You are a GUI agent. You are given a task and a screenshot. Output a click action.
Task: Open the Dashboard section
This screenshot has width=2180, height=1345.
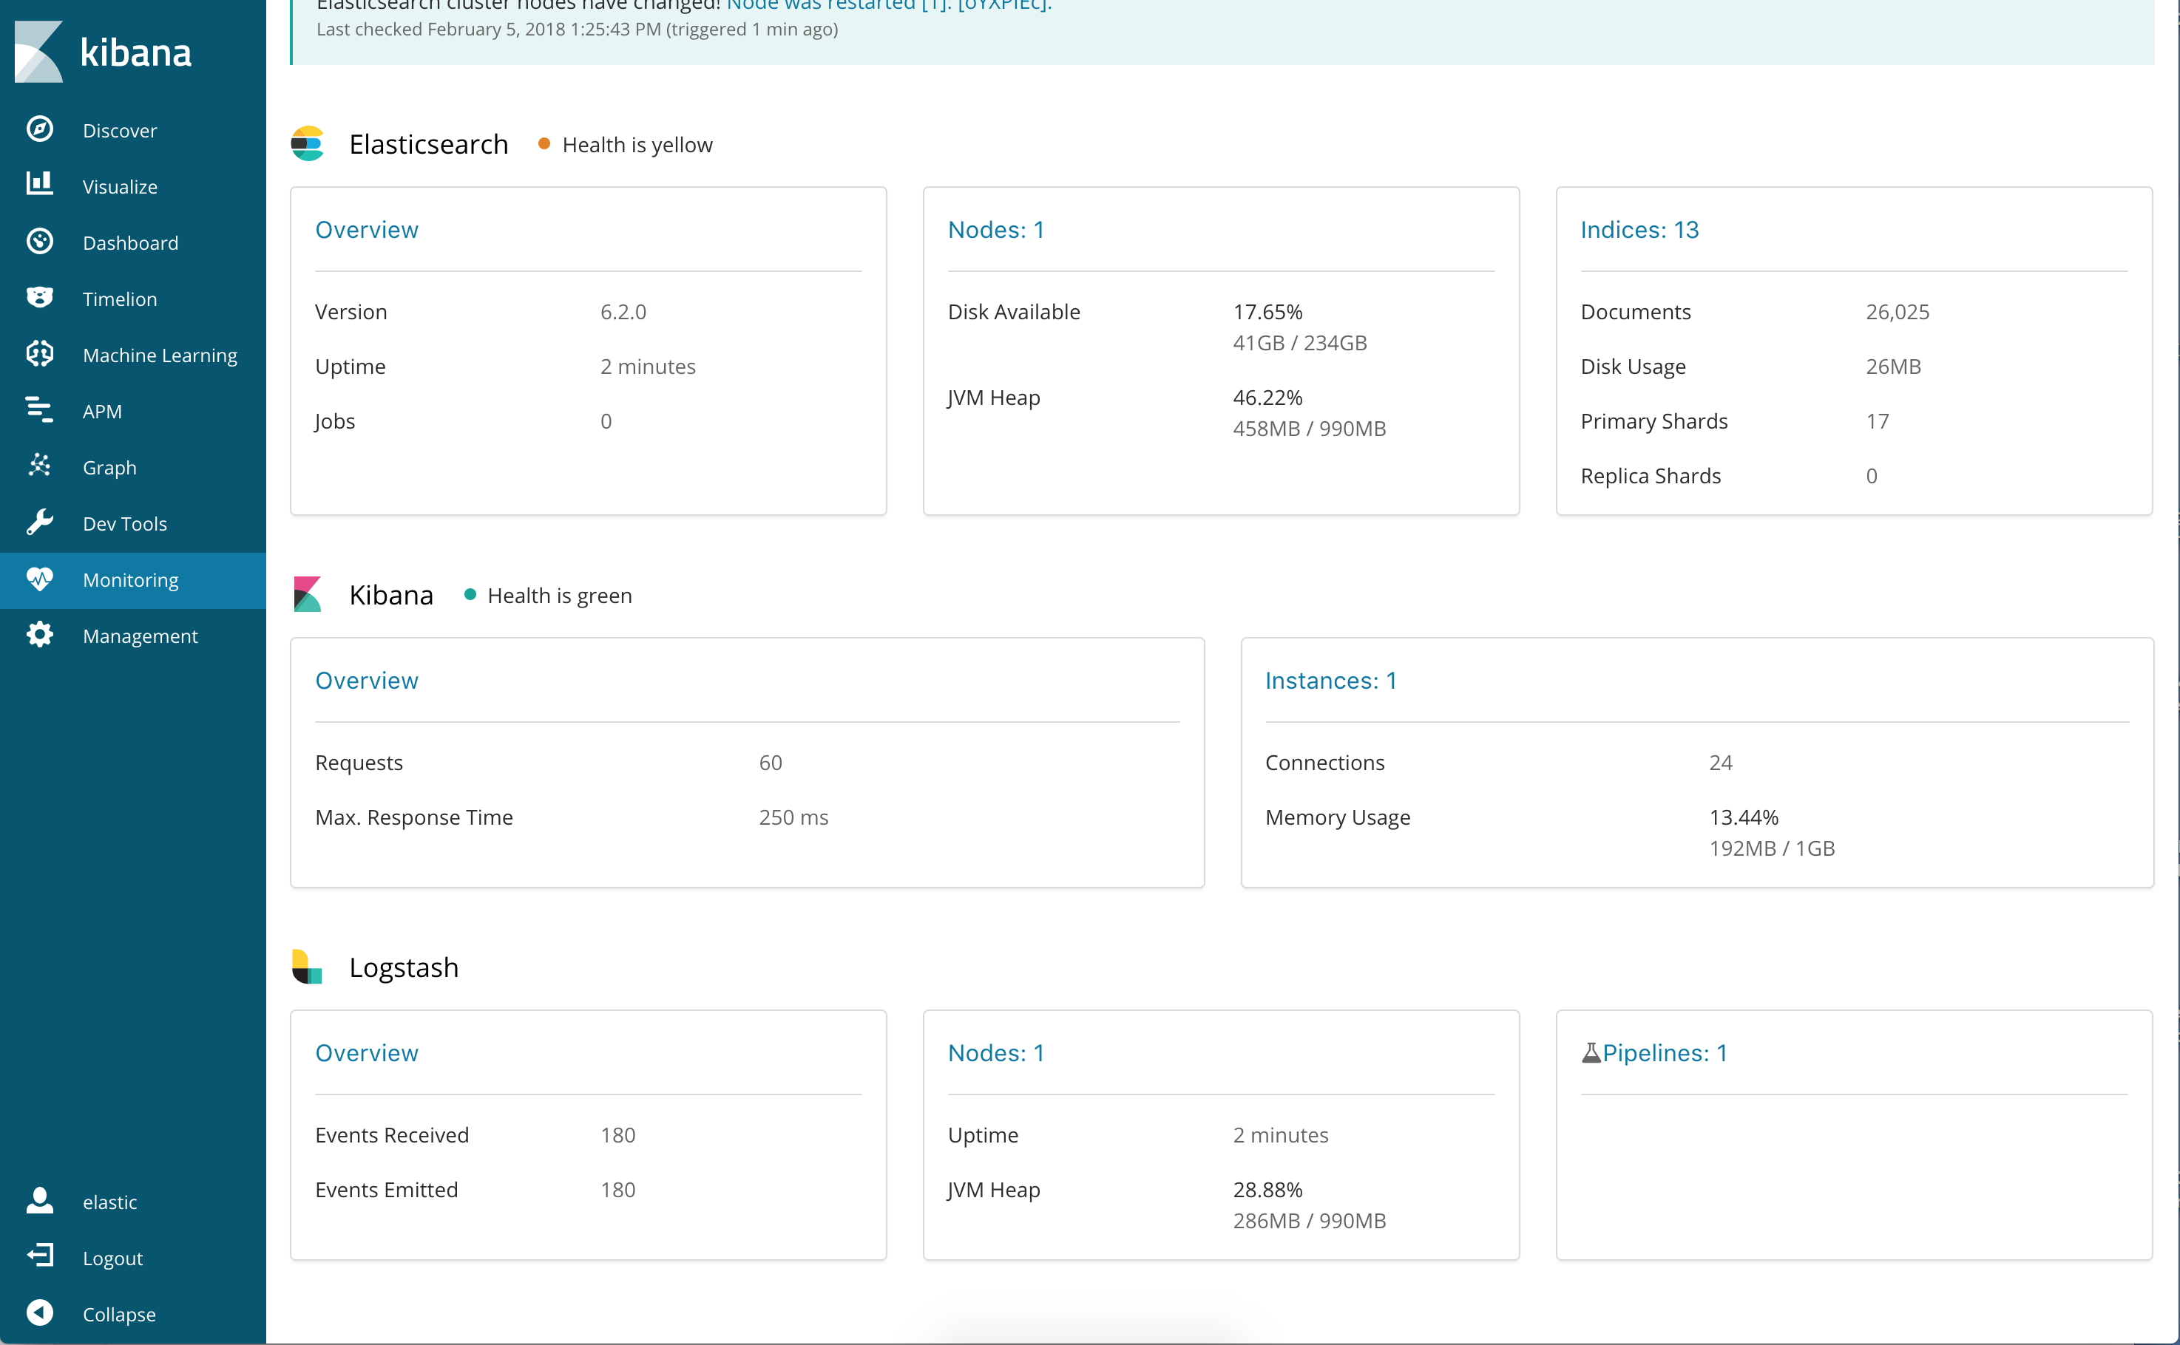coord(132,242)
